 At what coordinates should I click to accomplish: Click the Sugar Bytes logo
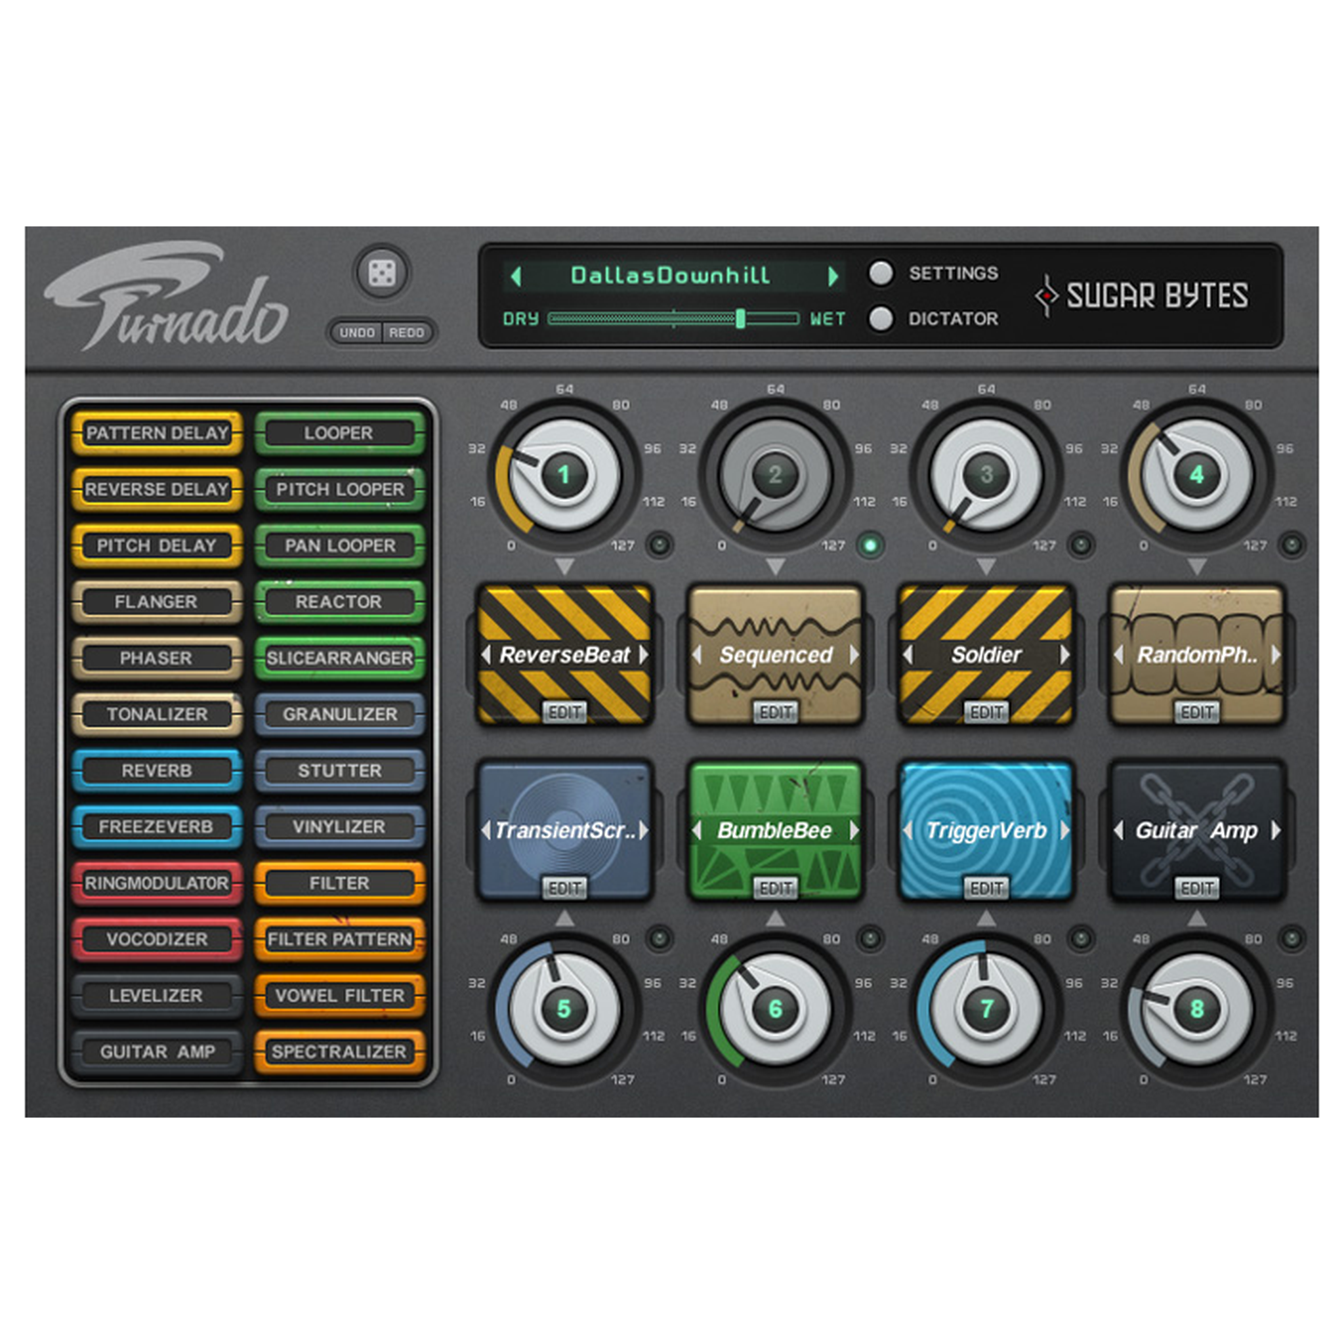pyautogui.click(x=1143, y=296)
